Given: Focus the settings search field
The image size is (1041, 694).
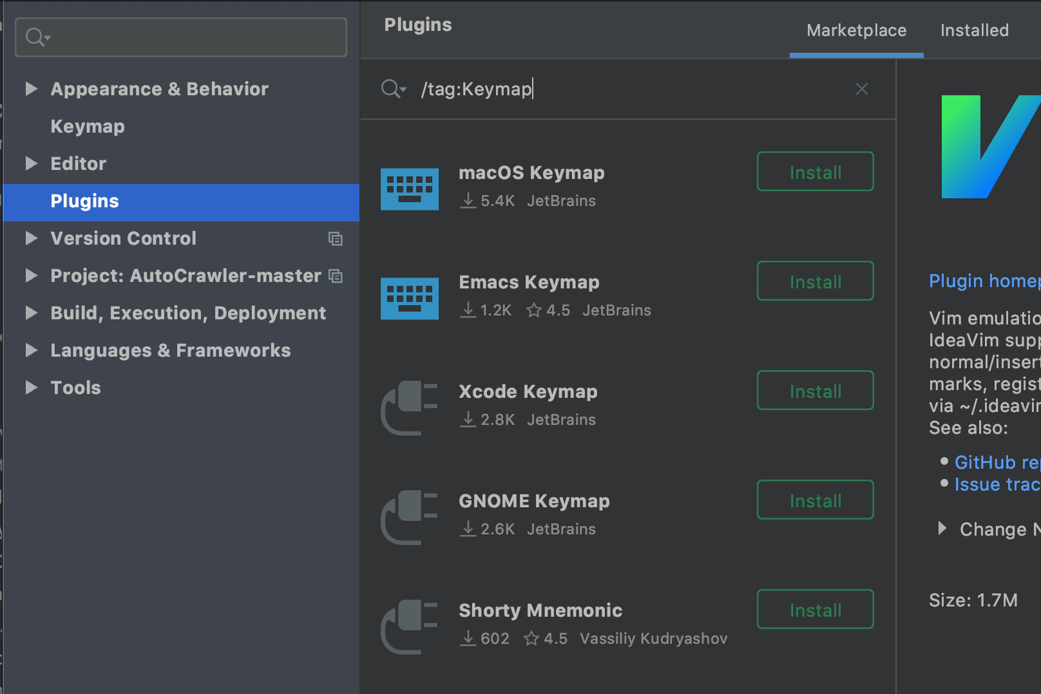Looking at the screenshot, I should click(181, 37).
